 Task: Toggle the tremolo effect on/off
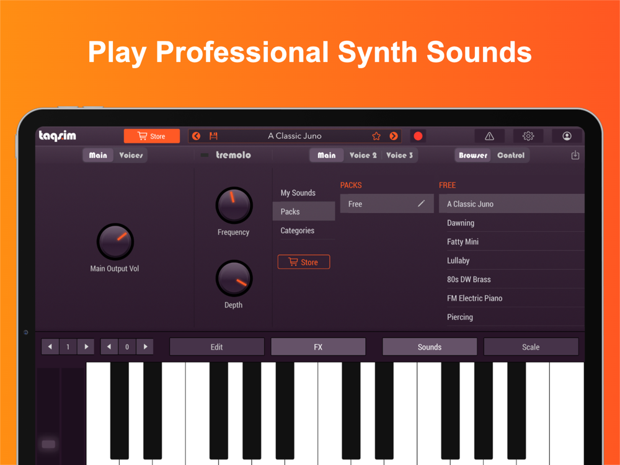click(x=205, y=155)
